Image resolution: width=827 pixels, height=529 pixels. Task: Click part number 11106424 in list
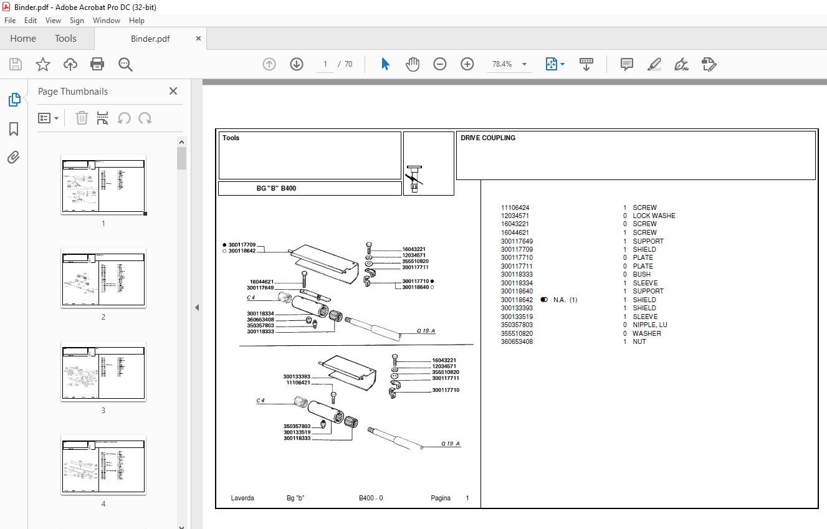(x=515, y=207)
